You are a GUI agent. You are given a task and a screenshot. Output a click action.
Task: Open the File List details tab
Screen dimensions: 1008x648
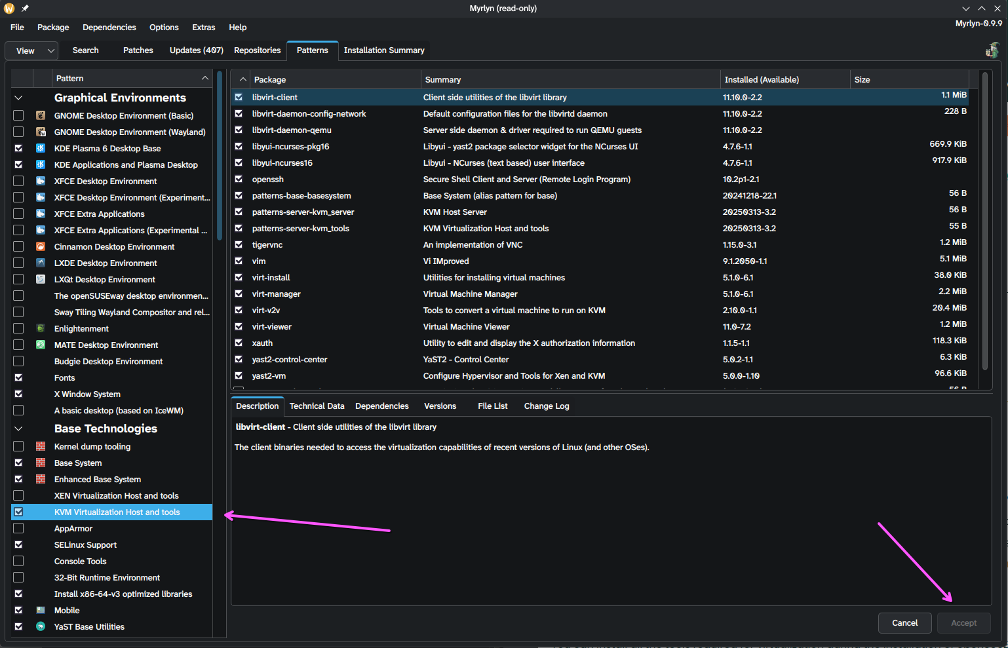(x=492, y=406)
